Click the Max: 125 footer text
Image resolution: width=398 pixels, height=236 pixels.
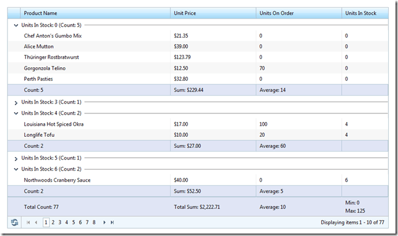tap(355, 211)
